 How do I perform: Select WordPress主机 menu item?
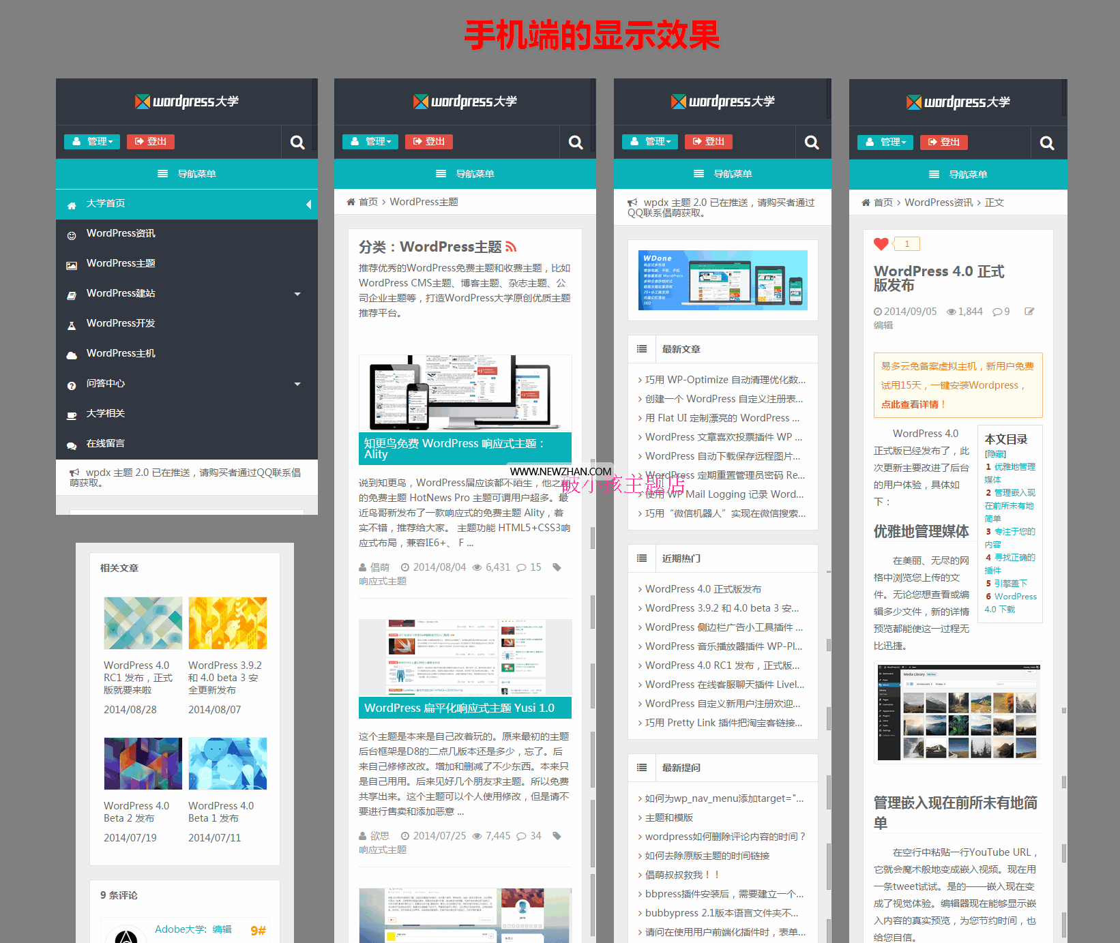pyautogui.click(x=187, y=354)
